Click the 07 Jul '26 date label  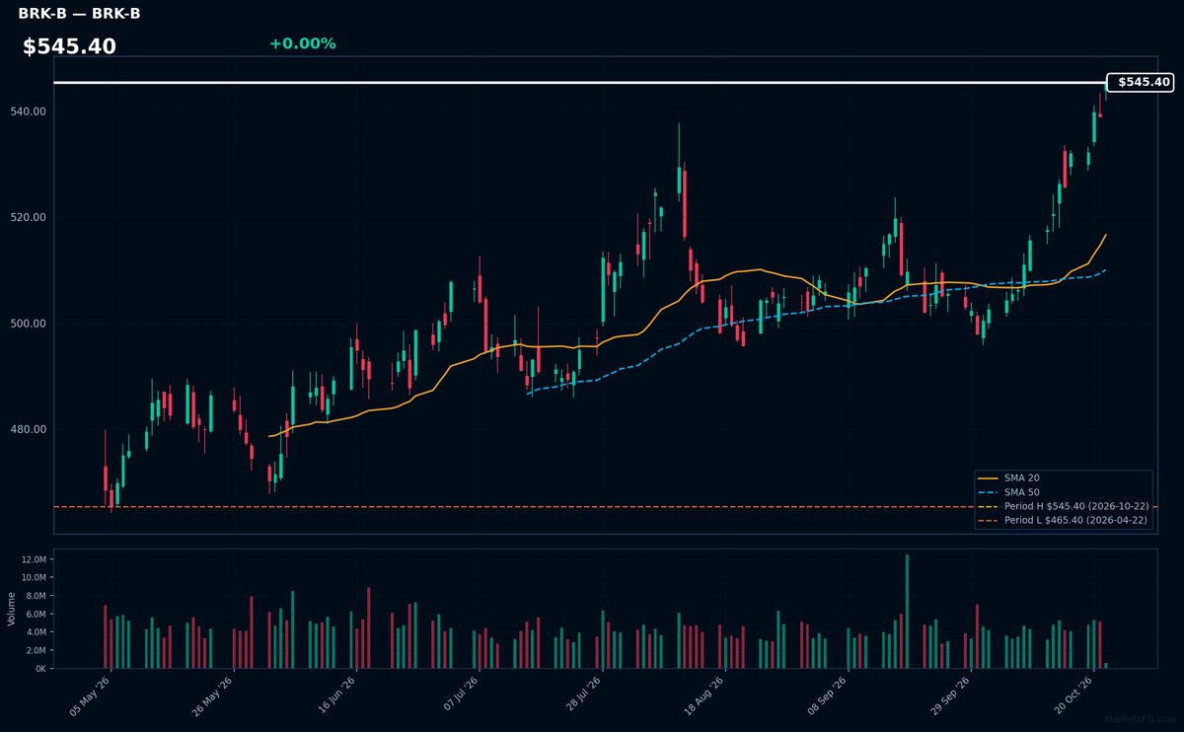pos(460,695)
